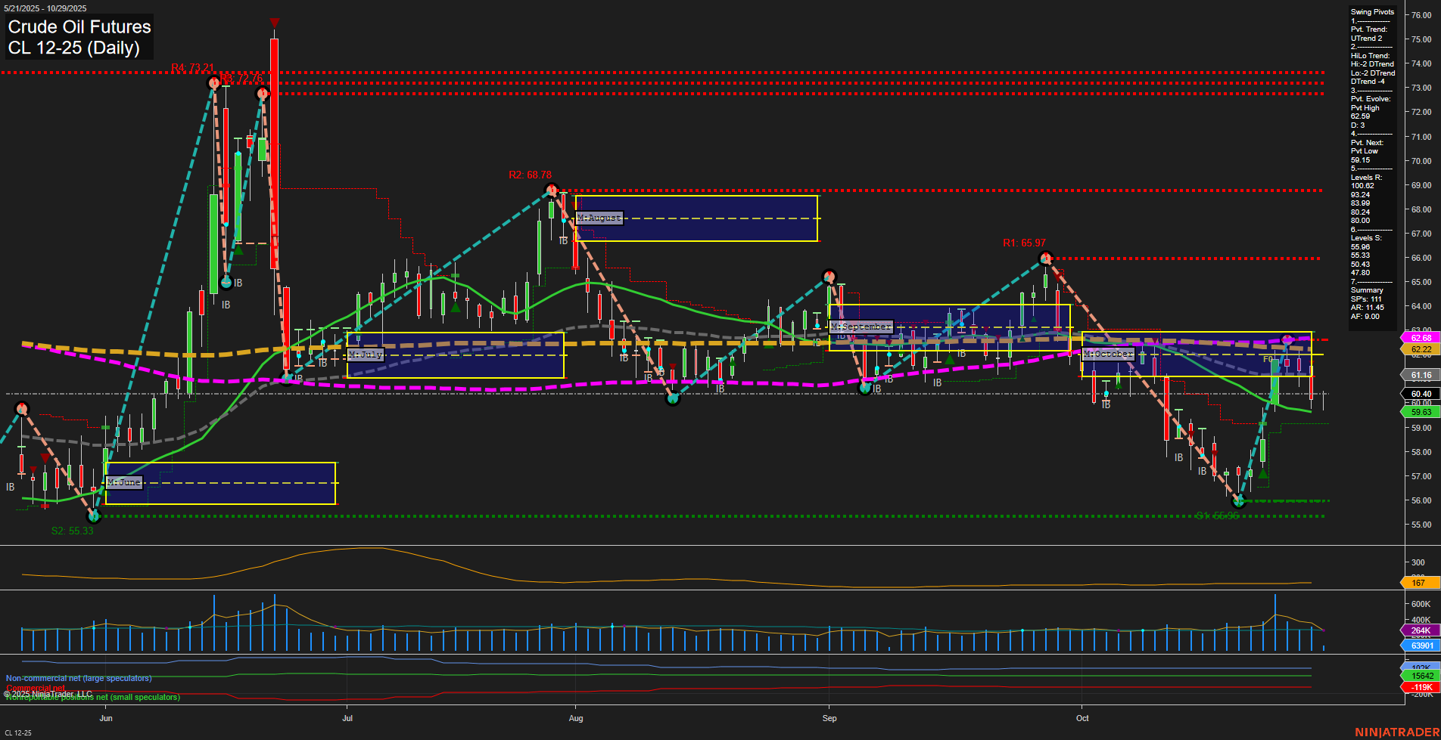The height and width of the screenshot is (740, 1441).
Task: Select the CL 12-25 tab at bottom left
Action: [x=18, y=732]
